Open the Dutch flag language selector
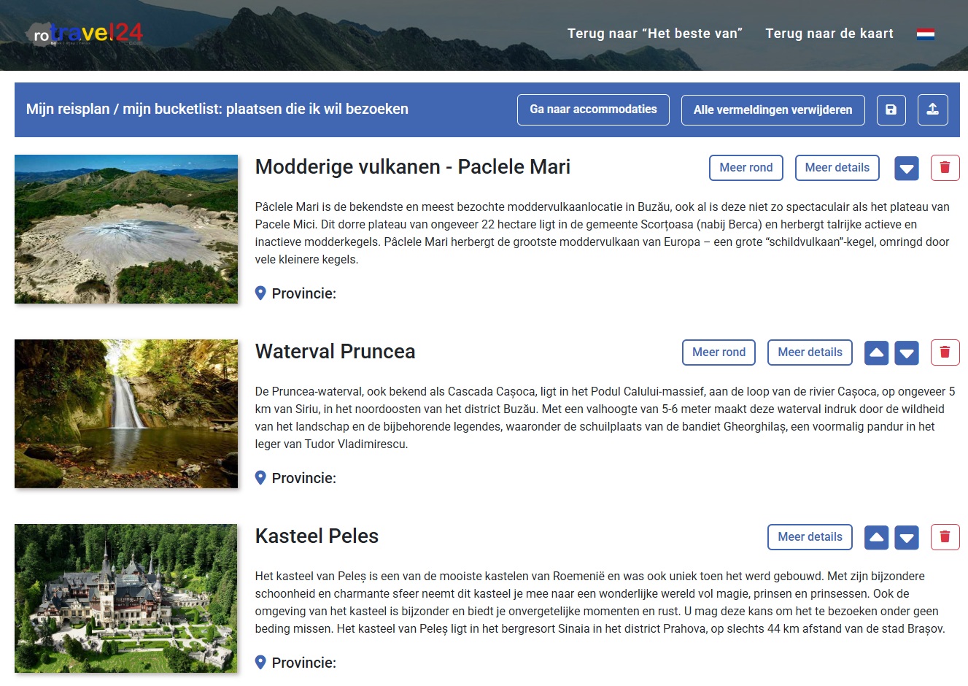The width and height of the screenshot is (968, 686). [926, 34]
